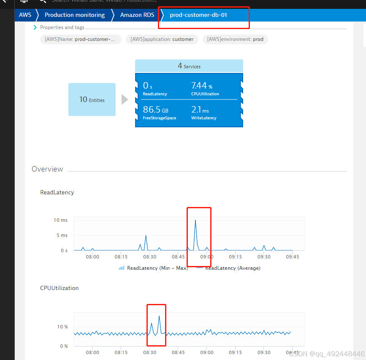Click the [AWS]application: customer tag
366x360 pixels.
pos(162,39)
